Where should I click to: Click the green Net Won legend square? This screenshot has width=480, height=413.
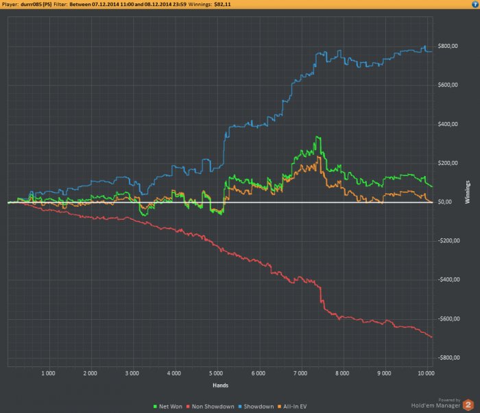(155, 407)
